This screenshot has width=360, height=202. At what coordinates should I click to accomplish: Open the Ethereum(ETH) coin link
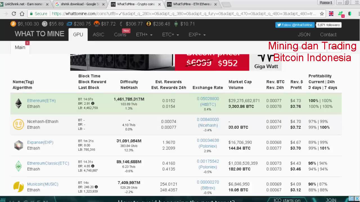pyautogui.click(x=41, y=101)
